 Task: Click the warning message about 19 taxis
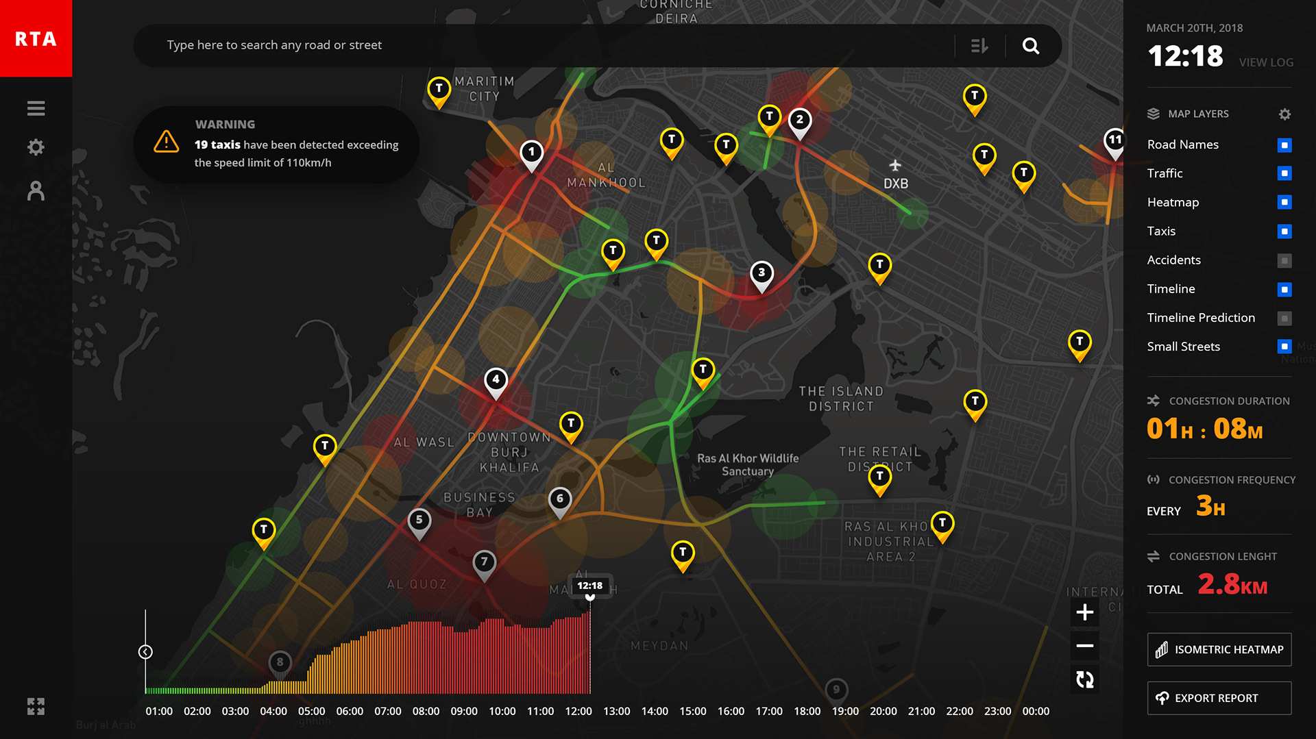[x=296, y=153]
